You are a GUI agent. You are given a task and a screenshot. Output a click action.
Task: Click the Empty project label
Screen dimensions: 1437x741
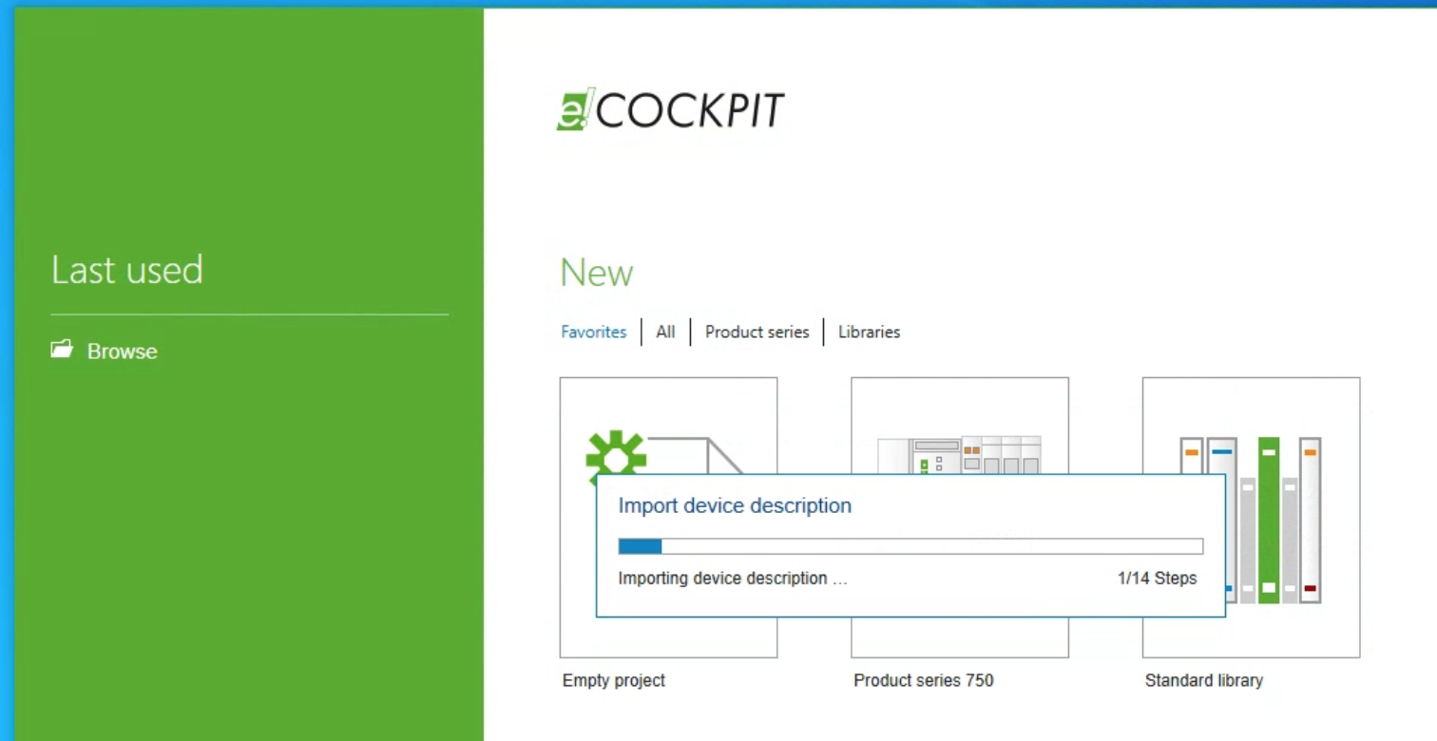pos(614,680)
